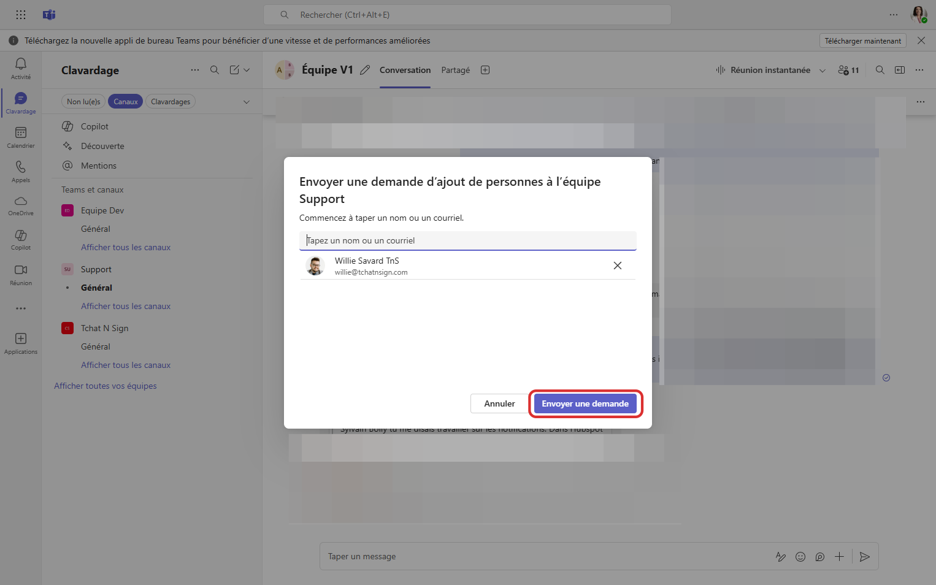Open message more options ellipsis
The width and height of the screenshot is (936, 585).
[x=921, y=102]
